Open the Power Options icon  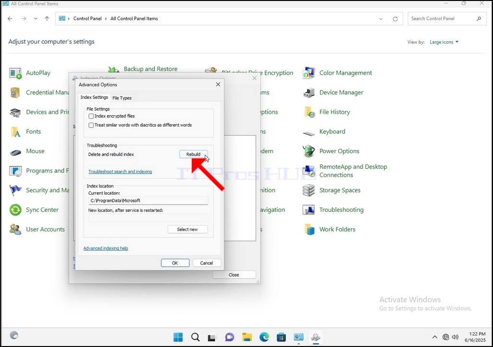[x=309, y=151]
